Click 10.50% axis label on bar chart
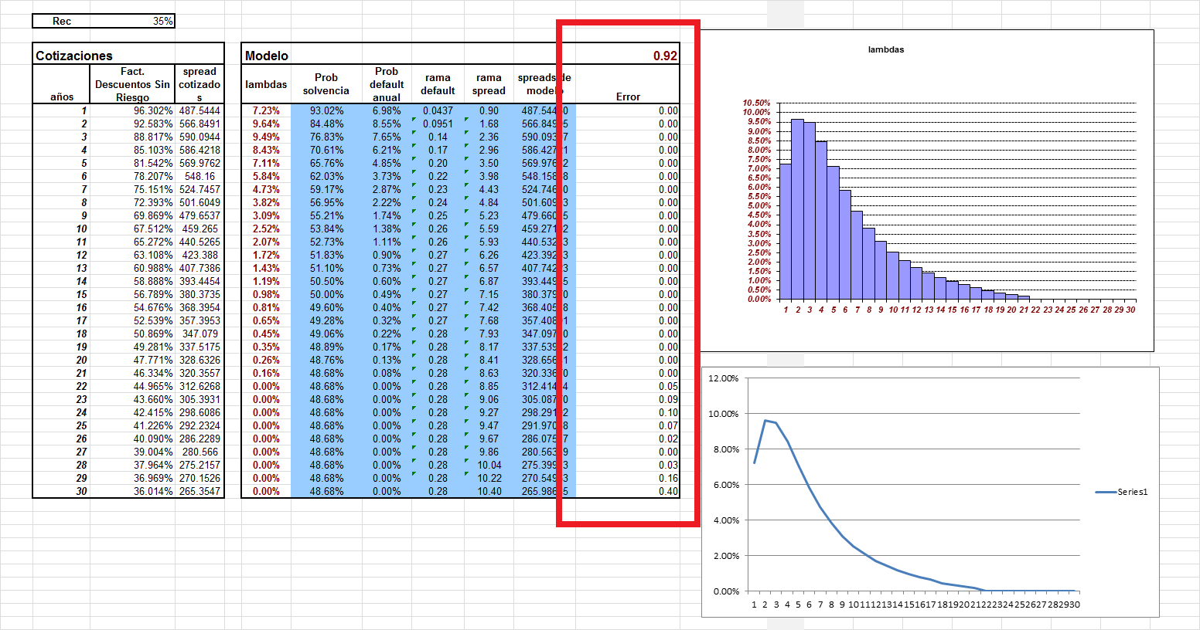Image resolution: width=1200 pixels, height=630 pixels. pos(757,103)
